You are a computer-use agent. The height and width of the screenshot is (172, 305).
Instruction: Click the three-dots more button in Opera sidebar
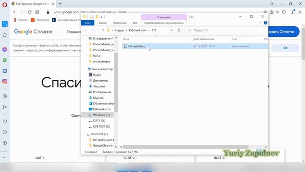[x=5, y=158]
